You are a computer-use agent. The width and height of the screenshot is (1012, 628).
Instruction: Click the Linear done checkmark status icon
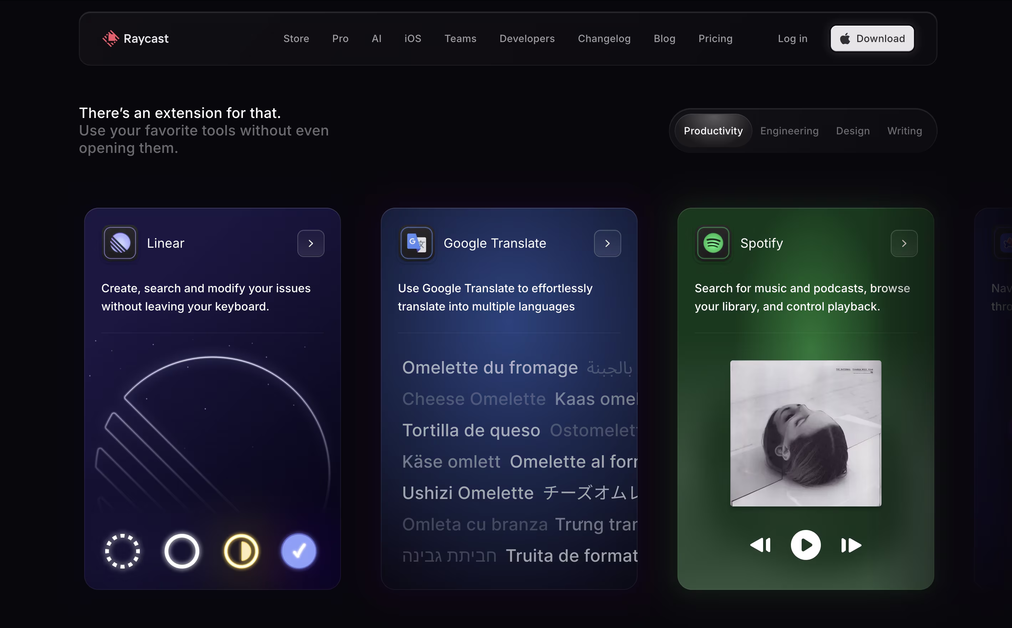pos(299,551)
